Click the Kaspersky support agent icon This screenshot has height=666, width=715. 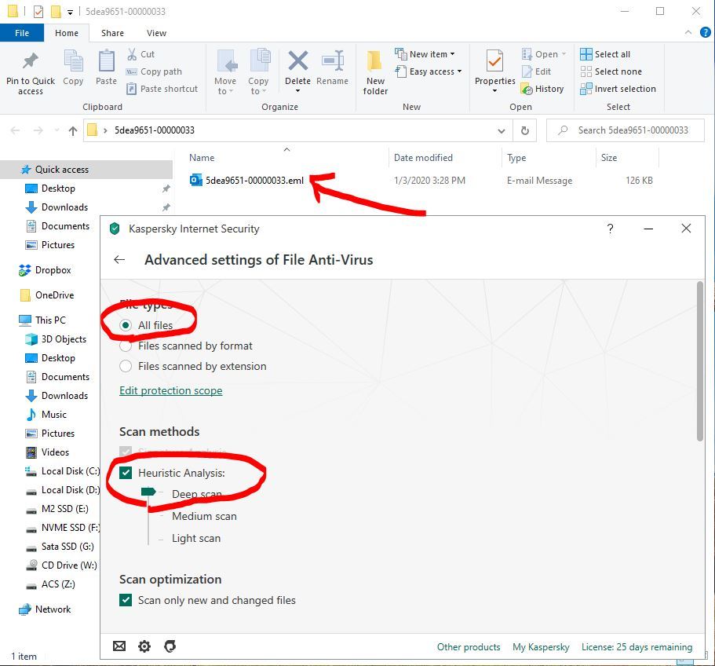[x=170, y=646]
